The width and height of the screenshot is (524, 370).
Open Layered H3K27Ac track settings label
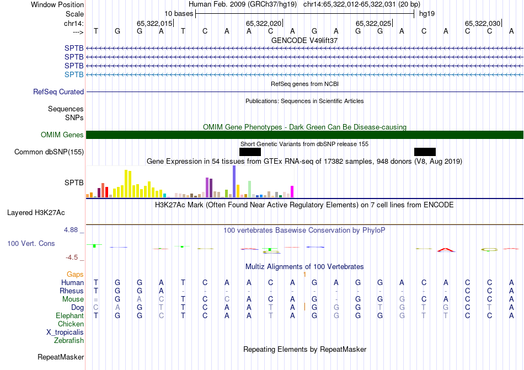pos(36,212)
